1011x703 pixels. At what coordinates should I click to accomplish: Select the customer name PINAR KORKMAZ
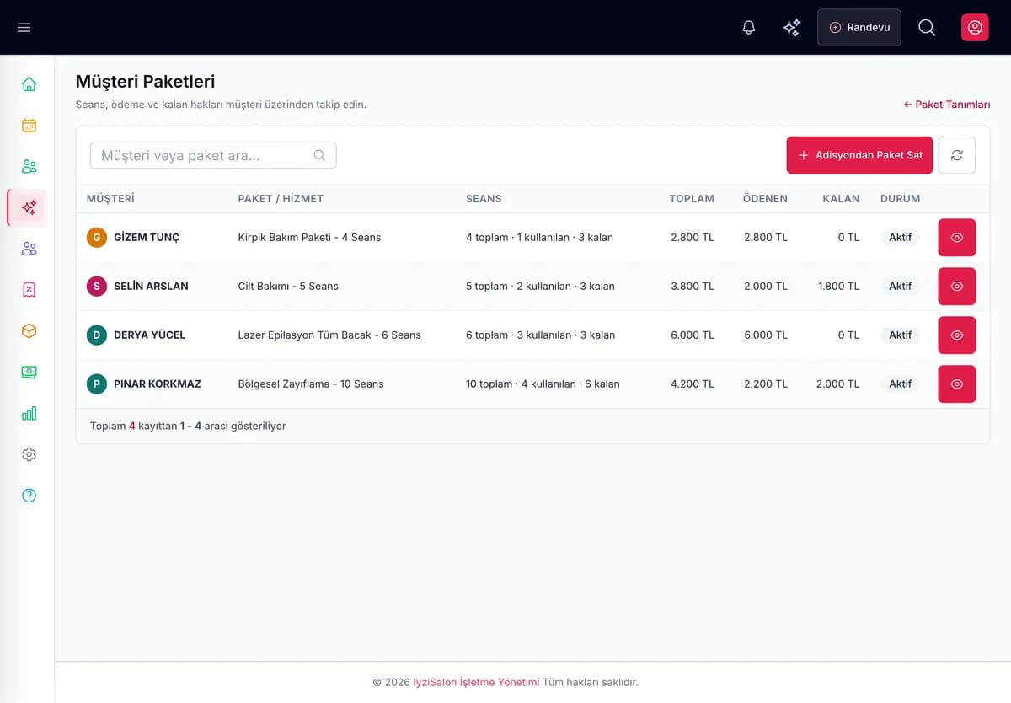tap(158, 384)
